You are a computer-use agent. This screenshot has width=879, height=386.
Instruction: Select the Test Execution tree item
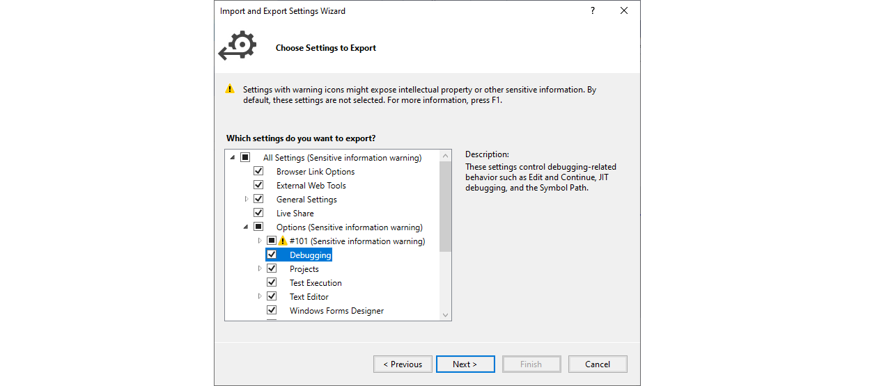coord(316,283)
